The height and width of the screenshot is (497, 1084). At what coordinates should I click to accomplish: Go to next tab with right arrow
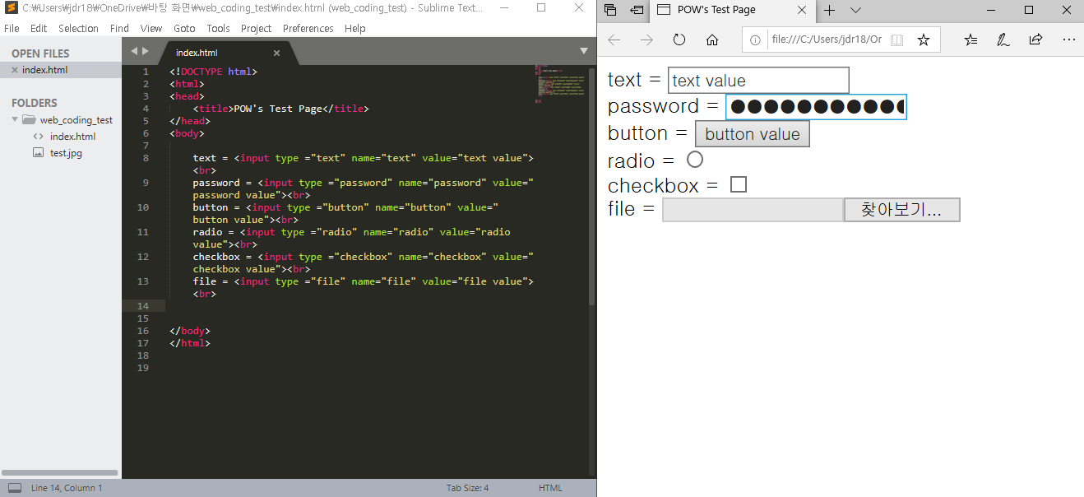click(146, 51)
